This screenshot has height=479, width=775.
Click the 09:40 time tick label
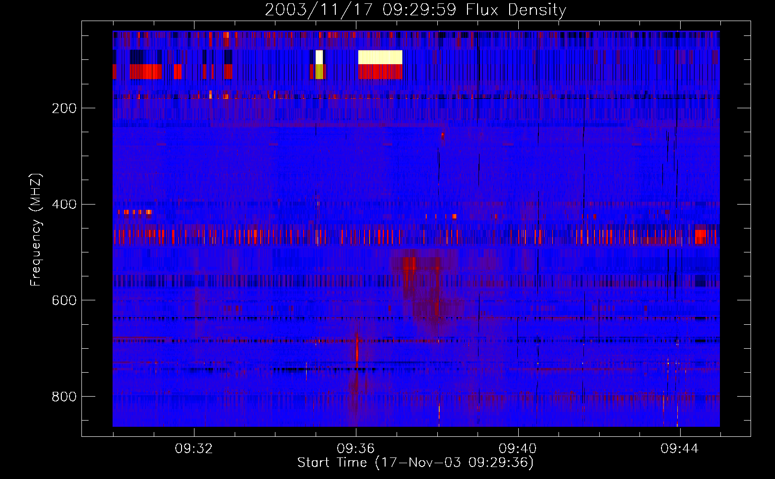pyautogui.click(x=518, y=449)
